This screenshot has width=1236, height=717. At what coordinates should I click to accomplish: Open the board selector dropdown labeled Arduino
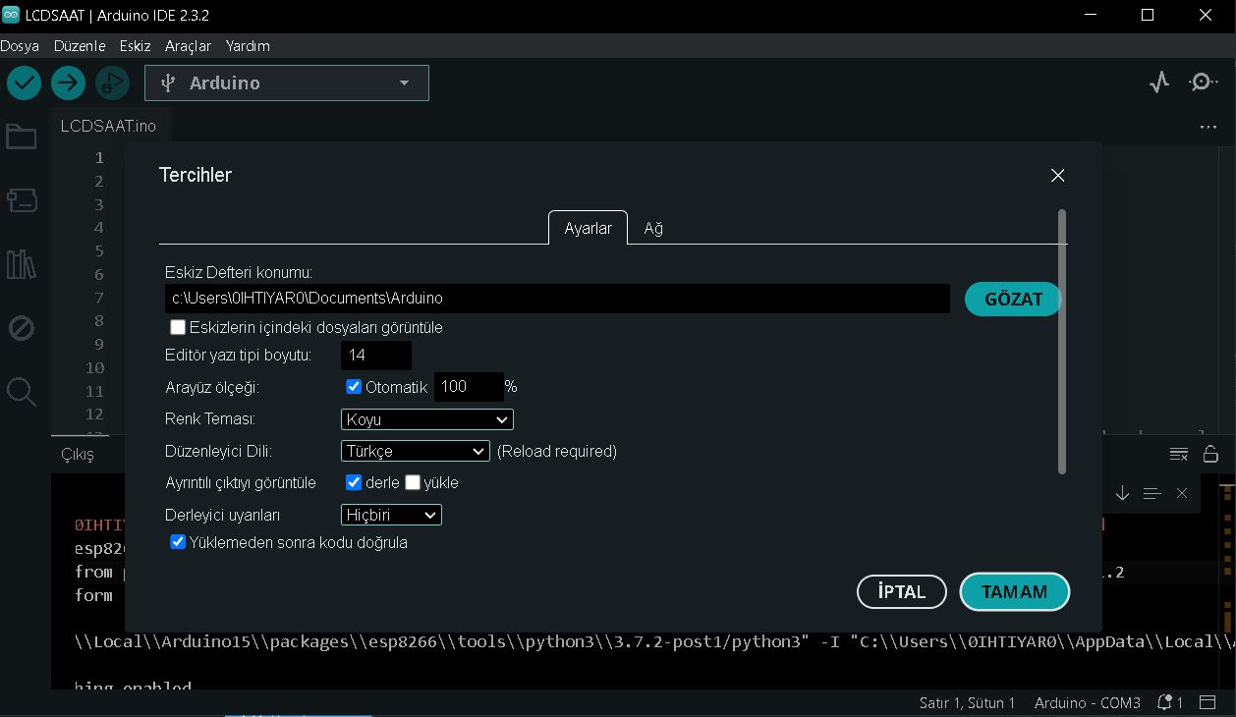click(287, 83)
